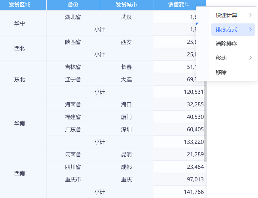The height and width of the screenshot is (198, 258).
Task: Open the 快速计算 submenu
Action: tap(233, 15)
